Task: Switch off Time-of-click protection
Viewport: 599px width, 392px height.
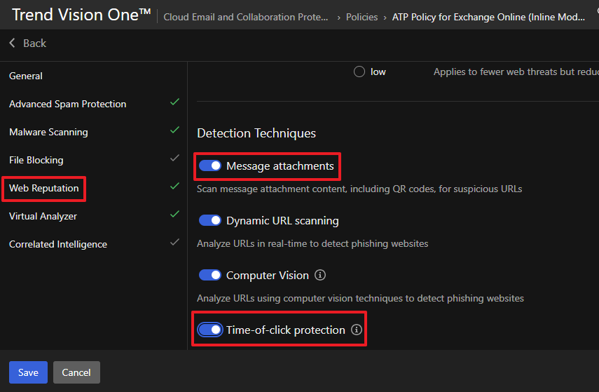Action: click(x=210, y=330)
